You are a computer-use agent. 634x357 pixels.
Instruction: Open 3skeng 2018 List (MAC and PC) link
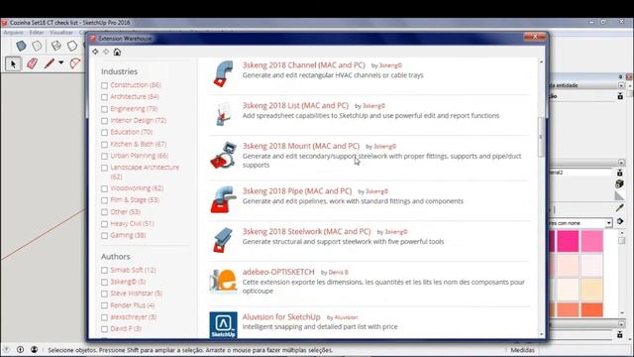[295, 105]
